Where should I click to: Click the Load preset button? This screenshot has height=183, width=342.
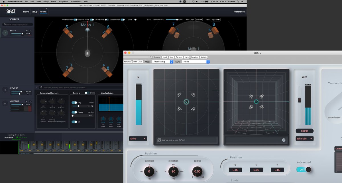tap(165, 57)
